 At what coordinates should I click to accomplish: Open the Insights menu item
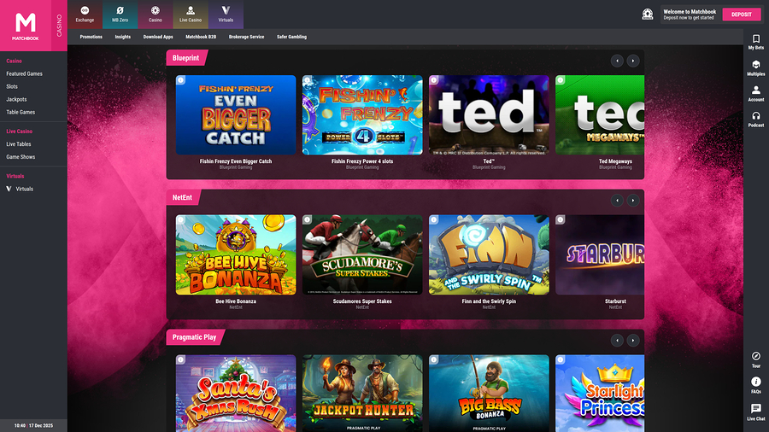[x=122, y=37]
